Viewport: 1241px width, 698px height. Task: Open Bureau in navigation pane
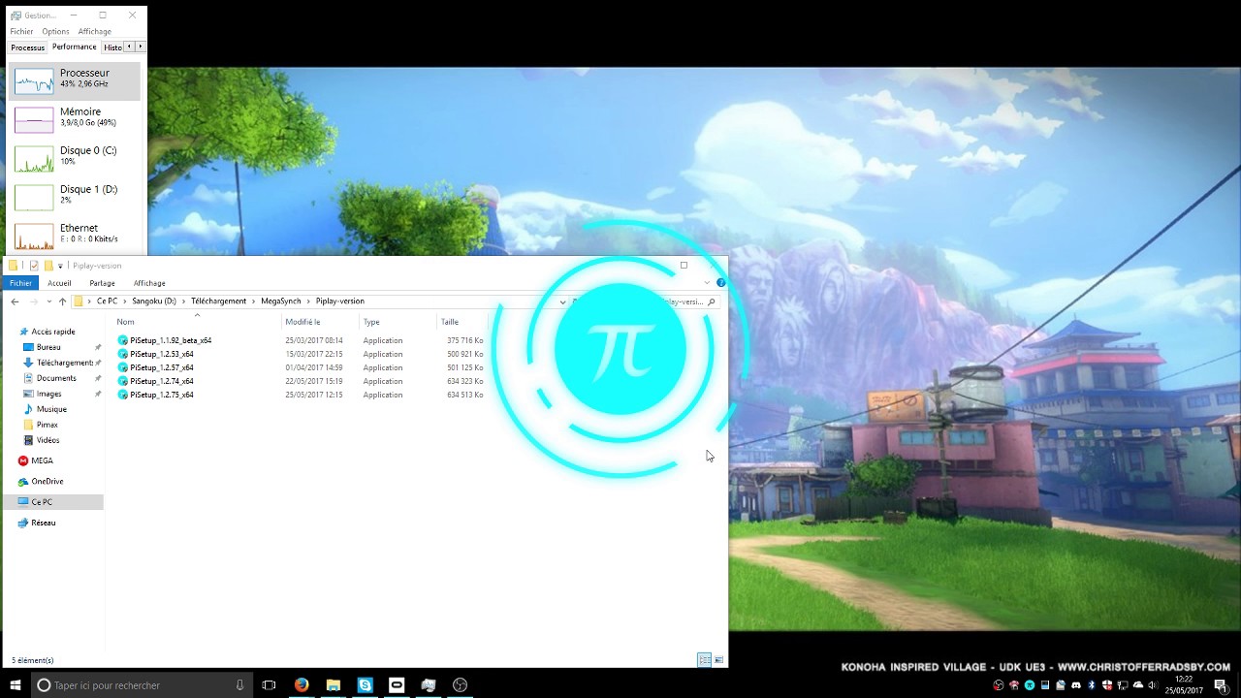pos(48,347)
